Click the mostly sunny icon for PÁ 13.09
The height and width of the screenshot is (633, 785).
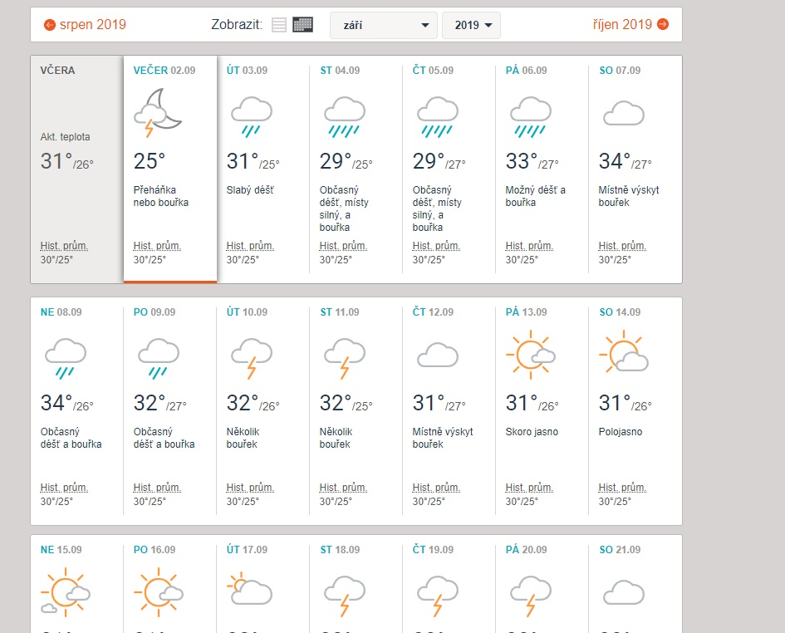pyautogui.click(x=531, y=354)
